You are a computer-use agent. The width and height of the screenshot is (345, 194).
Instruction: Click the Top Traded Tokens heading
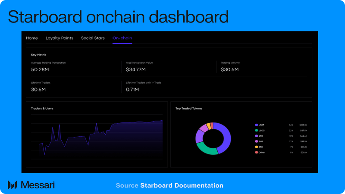tap(189, 109)
